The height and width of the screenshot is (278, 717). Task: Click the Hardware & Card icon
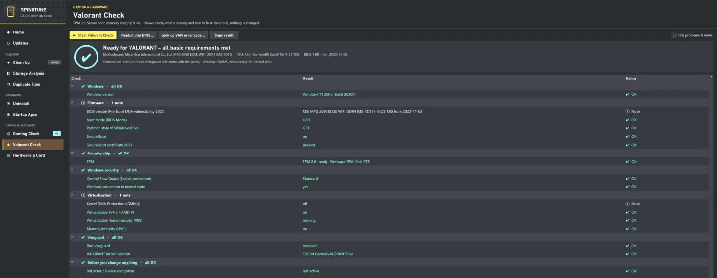coord(8,155)
